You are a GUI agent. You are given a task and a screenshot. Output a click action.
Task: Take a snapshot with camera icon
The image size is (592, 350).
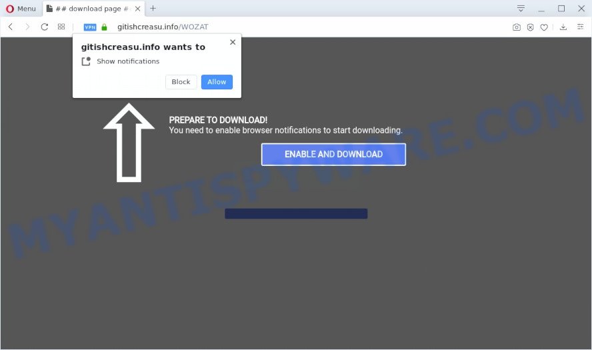pyautogui.click(x=517, y=27)
